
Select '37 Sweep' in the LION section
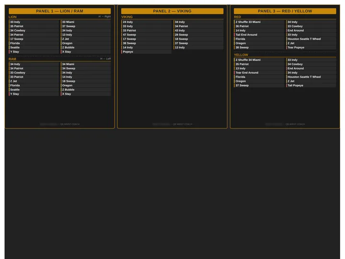click(86, 26)
